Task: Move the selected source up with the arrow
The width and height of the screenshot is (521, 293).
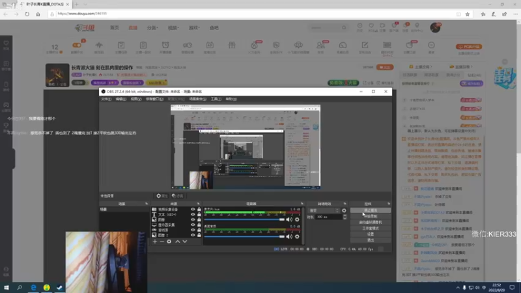Action: click(x=177, y=242)
